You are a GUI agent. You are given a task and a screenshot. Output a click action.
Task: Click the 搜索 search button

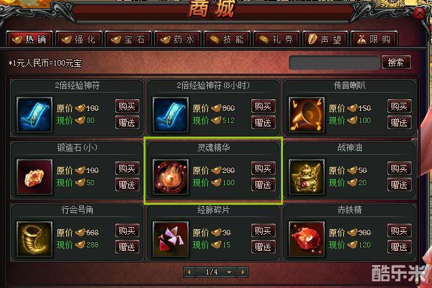(x=396, y=62)
